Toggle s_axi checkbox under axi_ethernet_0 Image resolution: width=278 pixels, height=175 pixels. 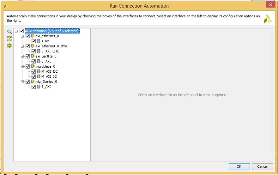click(x=34, y=41)
